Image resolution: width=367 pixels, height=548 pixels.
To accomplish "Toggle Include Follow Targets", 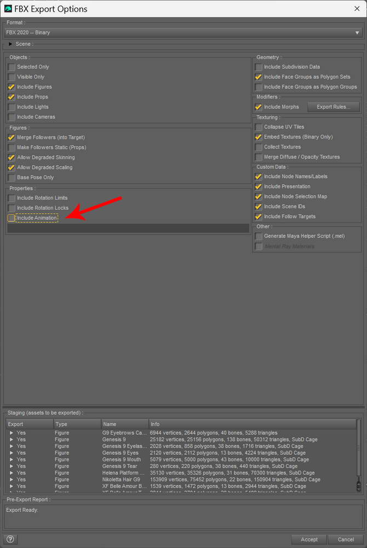I will [x=259, y=216].
